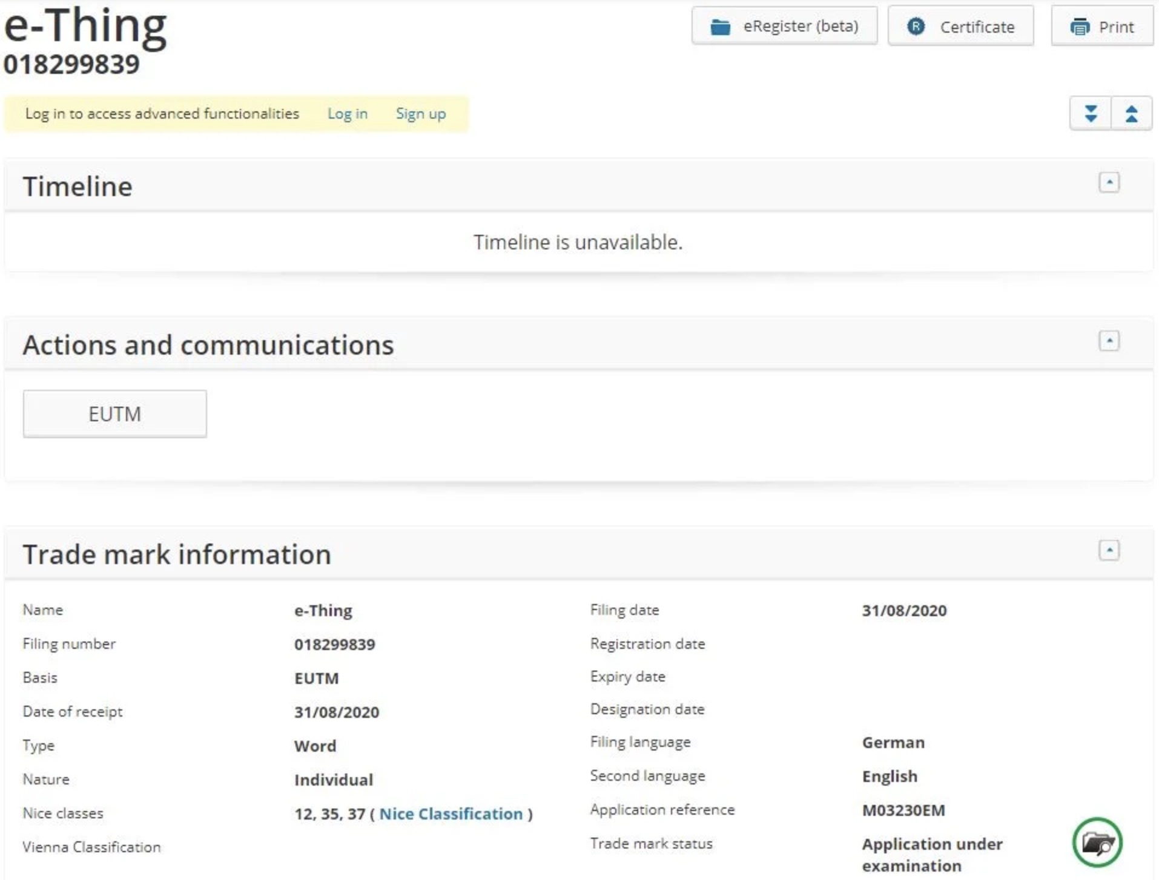Open eRegister via the folder icon
The width and height of the screenshot is (1159, 880).
tap(721, 25)
